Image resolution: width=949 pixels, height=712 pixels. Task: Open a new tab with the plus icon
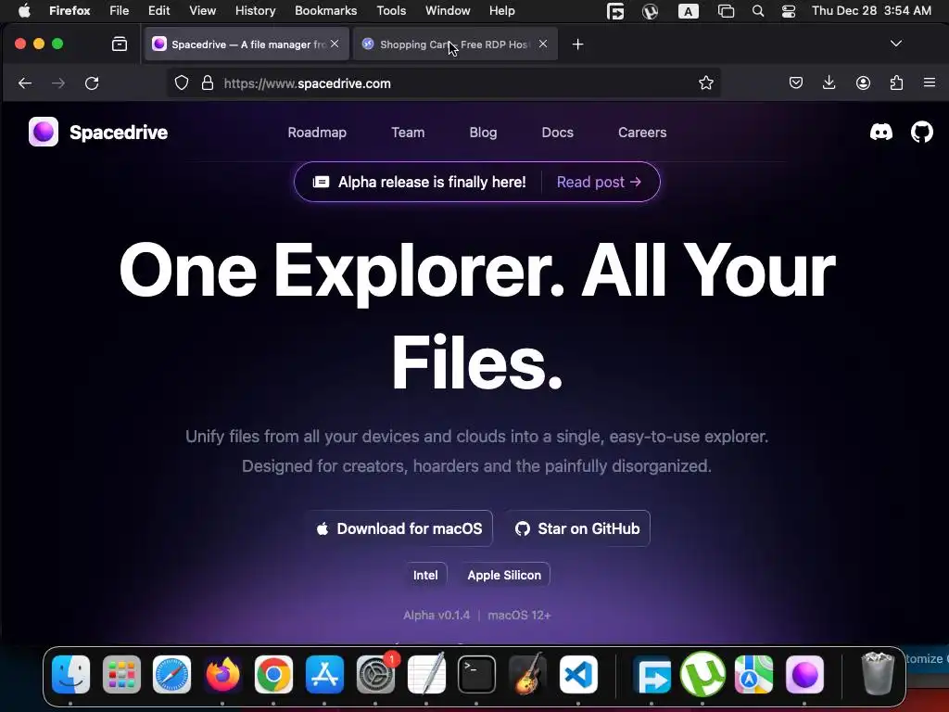(x=578, y=44)
